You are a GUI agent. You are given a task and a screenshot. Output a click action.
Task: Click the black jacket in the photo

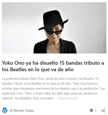pos(55,47)
